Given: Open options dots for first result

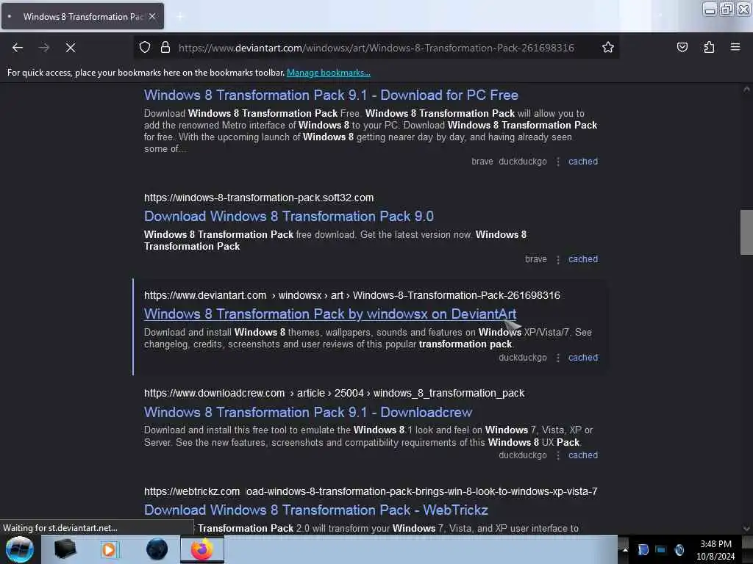Looking at the screenshot, I should (x=557, y=162).
